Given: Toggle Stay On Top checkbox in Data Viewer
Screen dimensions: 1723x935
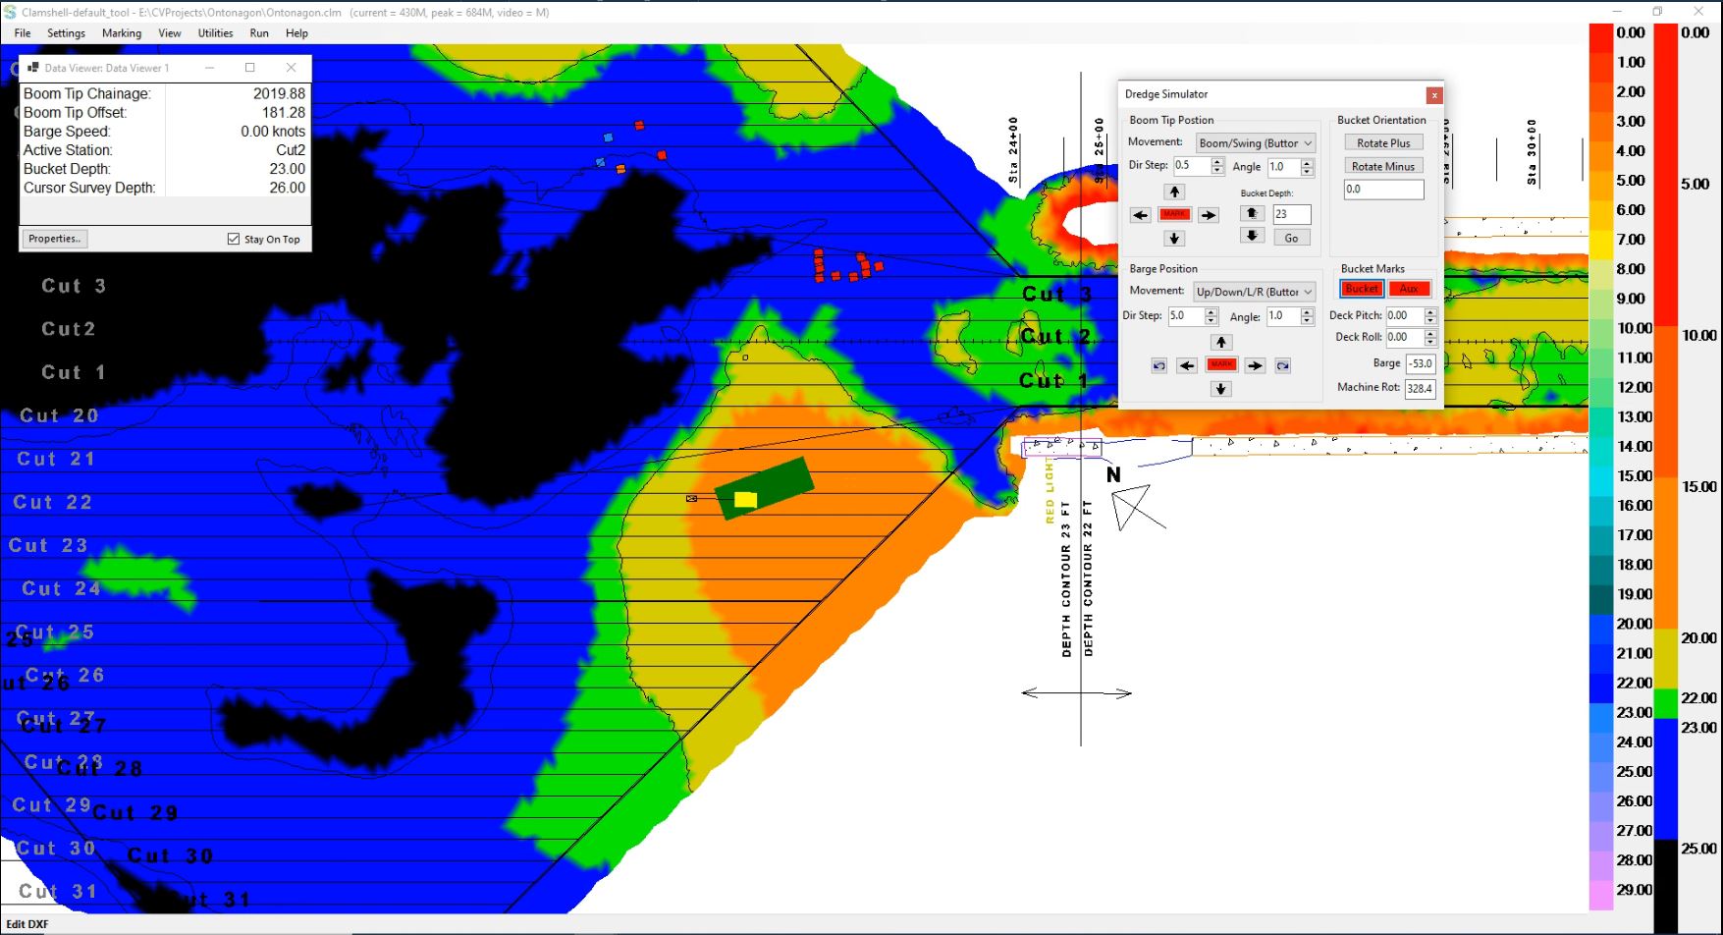Looking at the screenshot, I should click(234, 239).
